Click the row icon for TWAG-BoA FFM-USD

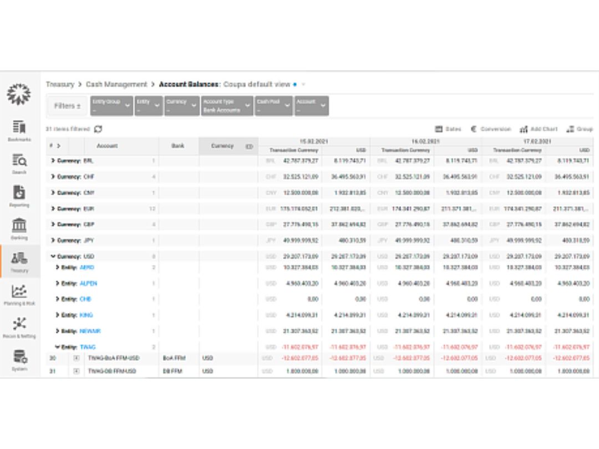(77, 358)
